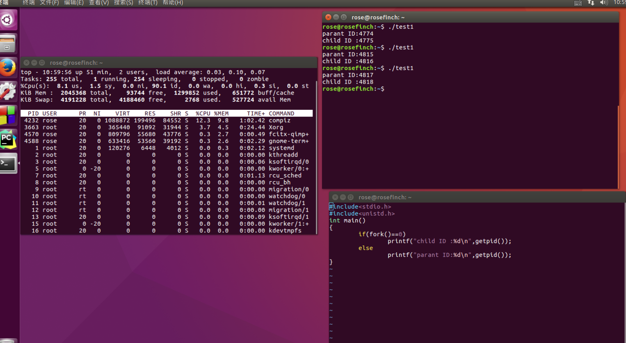Click systemd process row
Viewport: 626px width, 343px height.
(x=167, y=148)
